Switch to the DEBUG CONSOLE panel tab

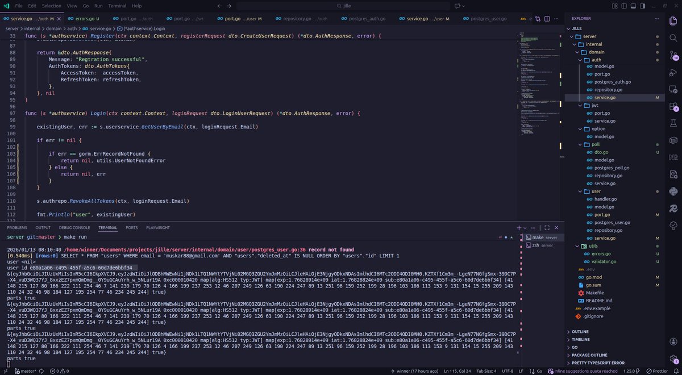[74, 227]
